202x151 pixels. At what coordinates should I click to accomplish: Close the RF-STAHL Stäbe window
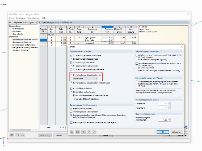[x=188, y=14]
